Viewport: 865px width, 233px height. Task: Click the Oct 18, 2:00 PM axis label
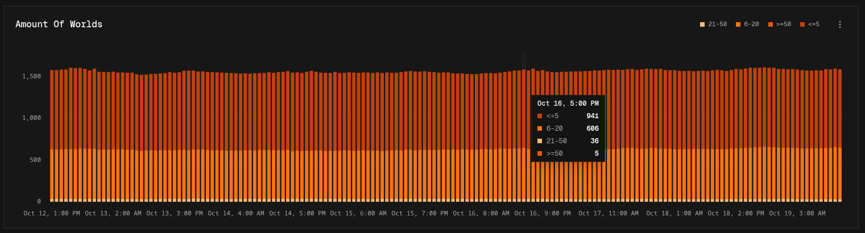tap(736, 213)
